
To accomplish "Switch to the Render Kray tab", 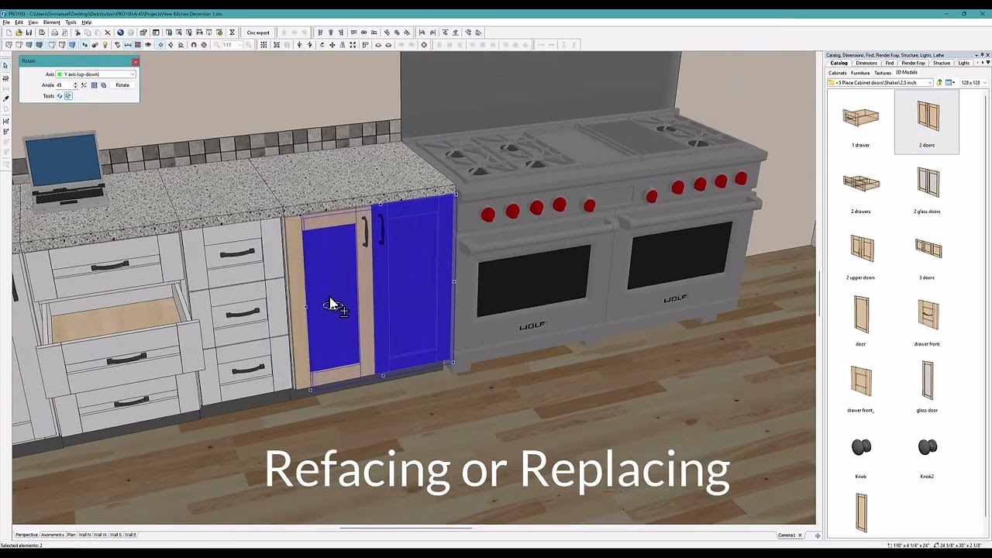I will point(914,63).
